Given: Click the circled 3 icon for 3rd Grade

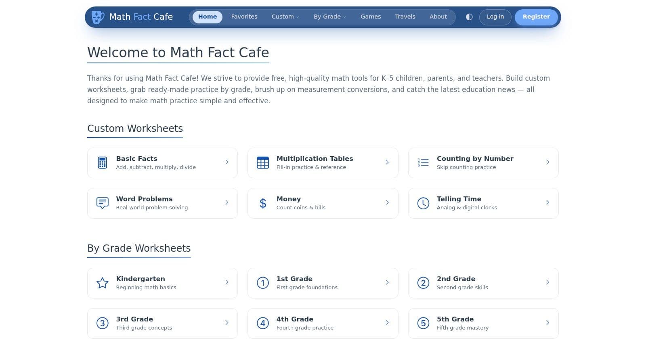Looking at the screenshot, I should pyautogui.click(x=103, y=323).
